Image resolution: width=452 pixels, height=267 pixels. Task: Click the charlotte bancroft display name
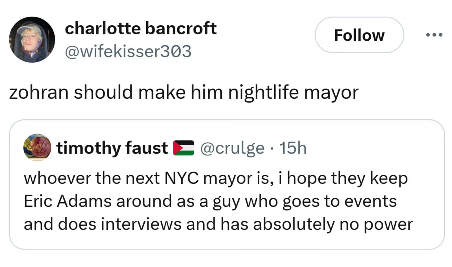click(141, 28)
